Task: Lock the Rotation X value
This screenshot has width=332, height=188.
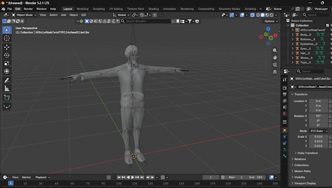Action: (330, 116)
